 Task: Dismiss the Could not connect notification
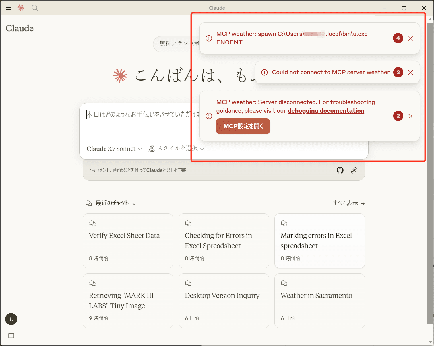tap(410, 72)
